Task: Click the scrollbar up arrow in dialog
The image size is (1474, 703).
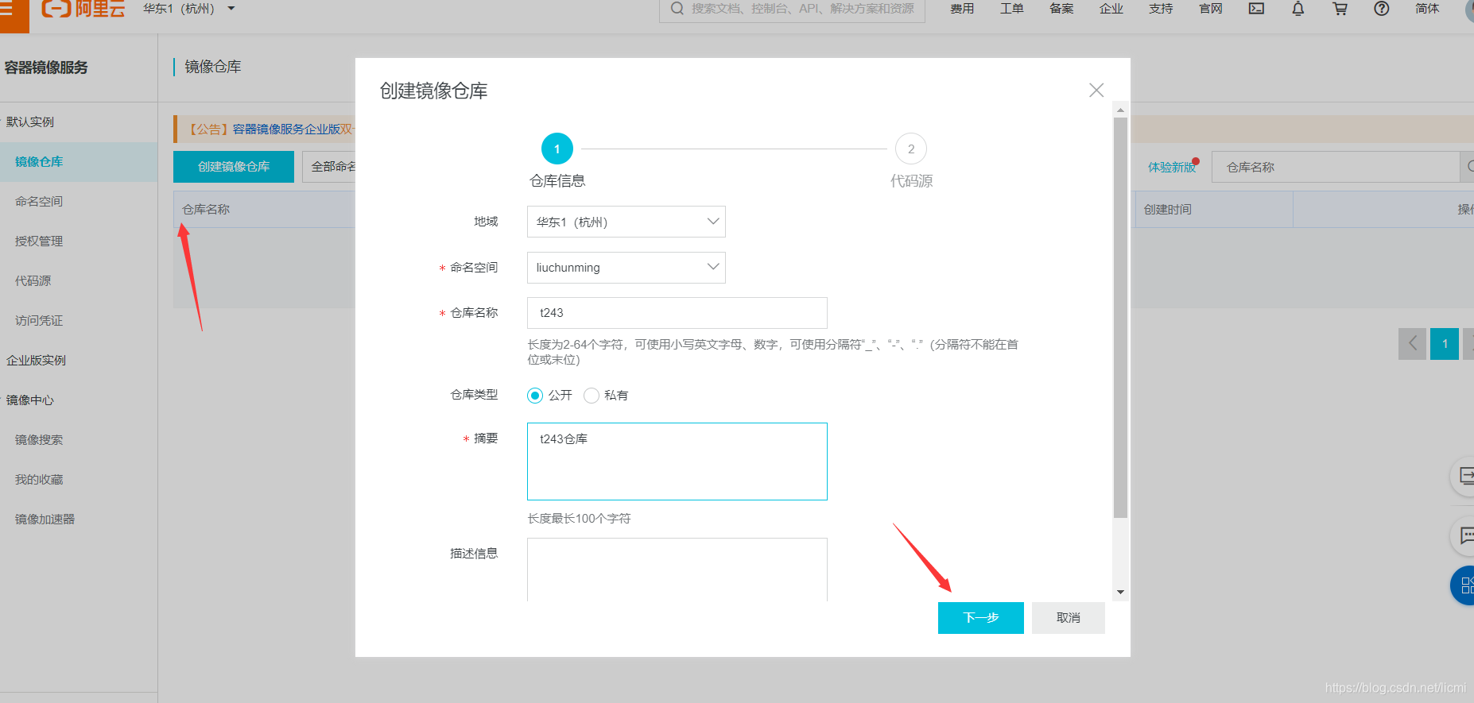Action: [x=1120, y=110]
